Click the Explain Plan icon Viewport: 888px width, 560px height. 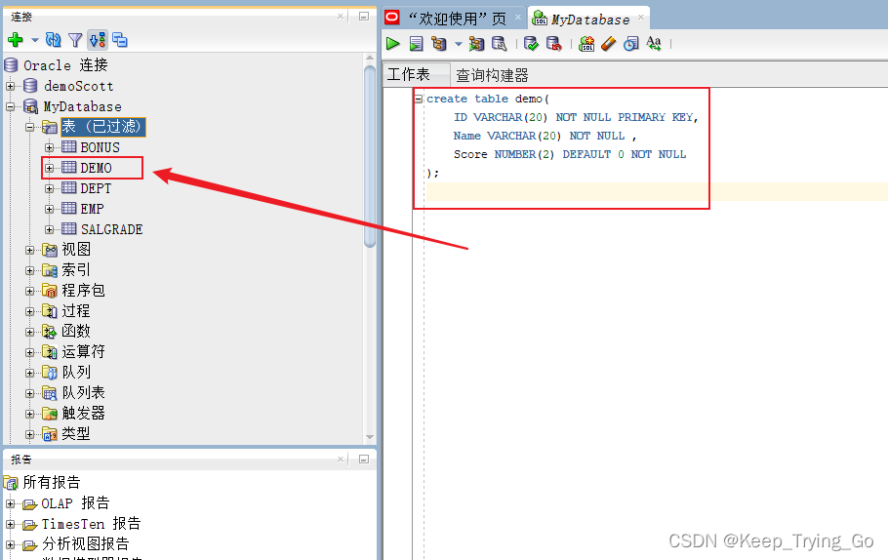439,44
